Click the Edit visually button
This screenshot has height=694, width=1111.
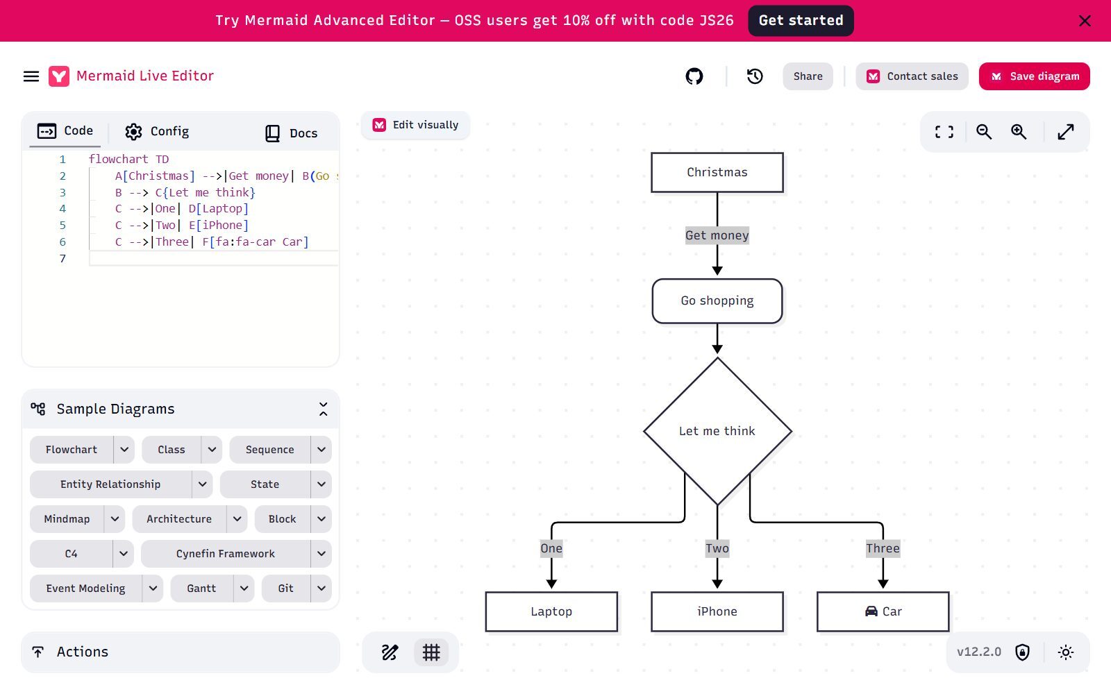click(415, 125)
